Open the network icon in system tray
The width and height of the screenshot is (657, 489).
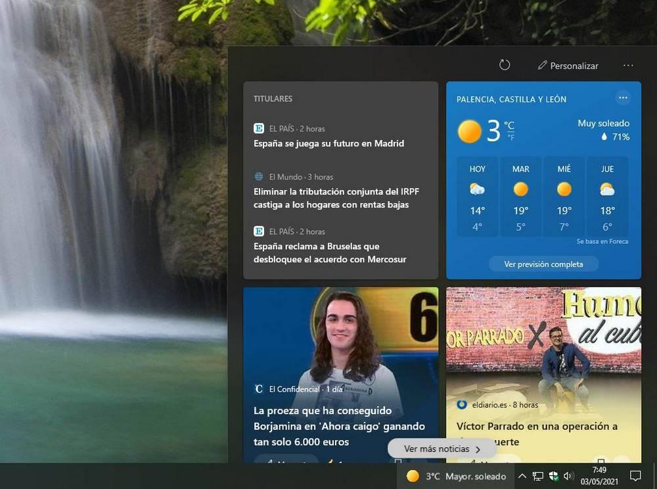(x=537, y=476)
